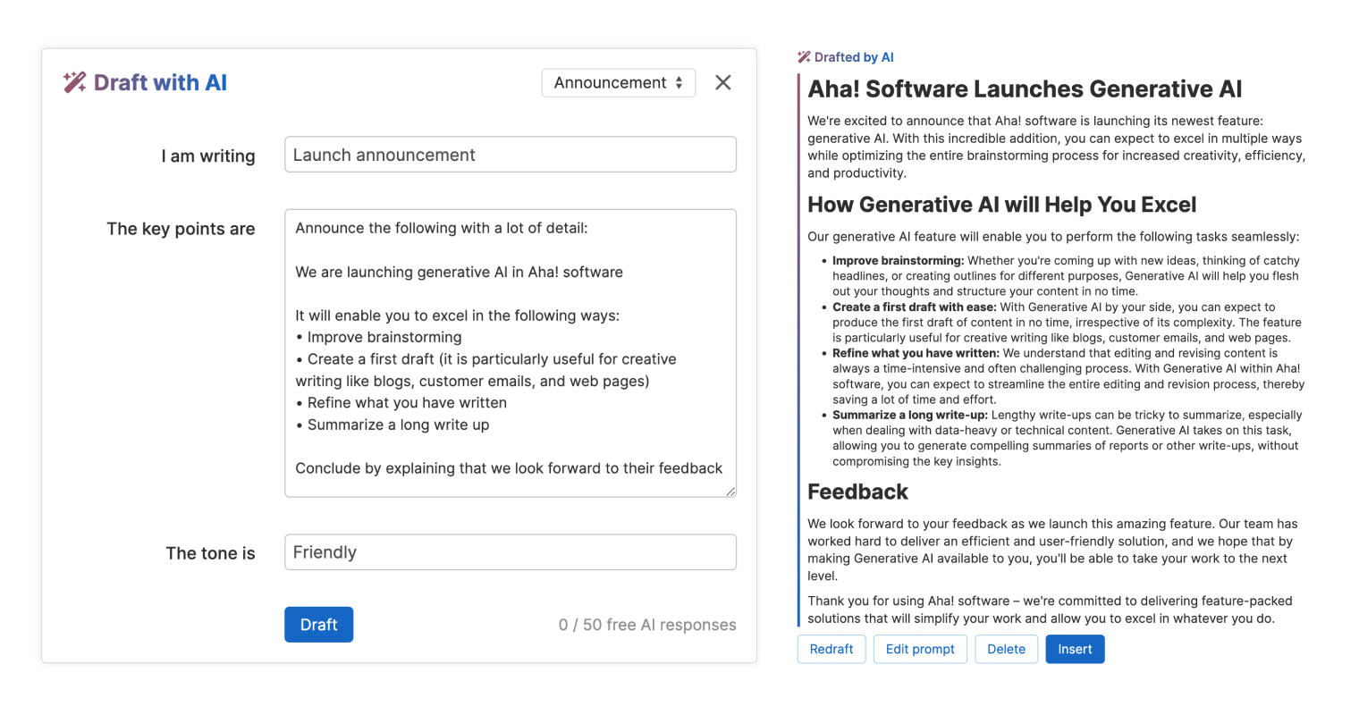Click the textarea resize handle icon
The image size is (1359, 715).
click(x=730, y=492)
